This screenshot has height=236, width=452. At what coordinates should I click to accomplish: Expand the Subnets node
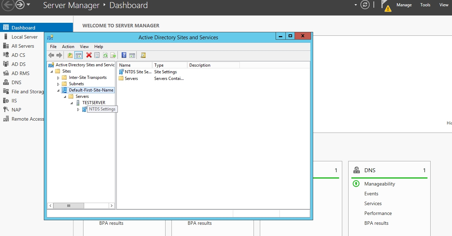tap(59, 84)
